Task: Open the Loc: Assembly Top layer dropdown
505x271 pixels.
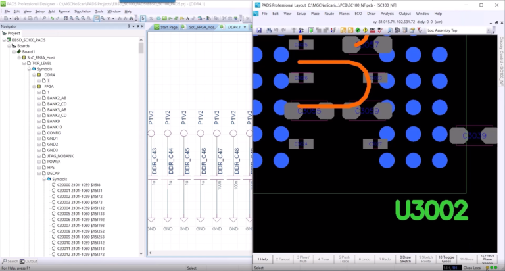Action: (x=459, y=30)
